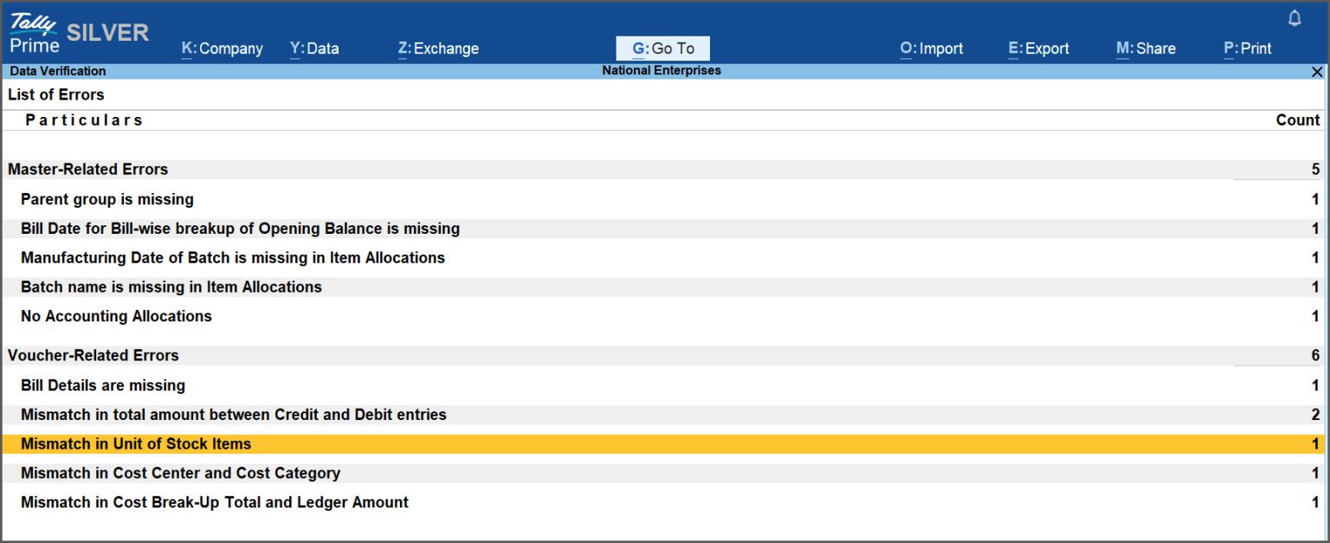The height and width of the screenshot is (543, 1330).
Task: Open the P: Print menu
Action: pos(1247,48)
